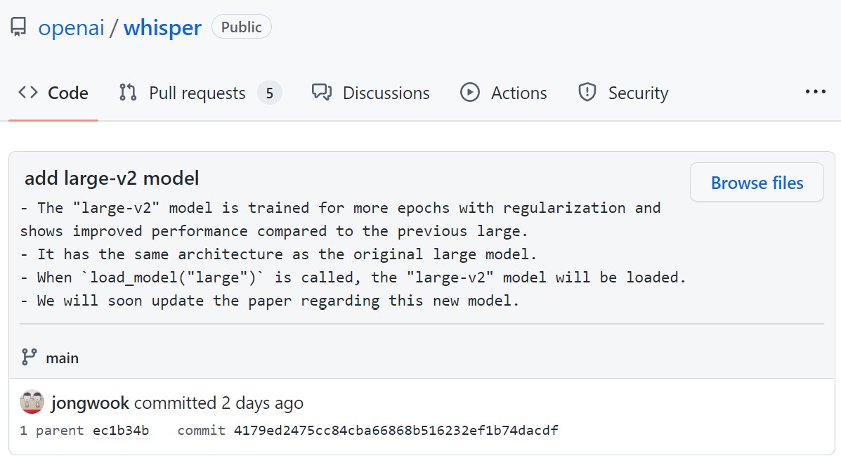The image size is (841, 463).
Task: Open the openai organization link
Action: point(72,27)
